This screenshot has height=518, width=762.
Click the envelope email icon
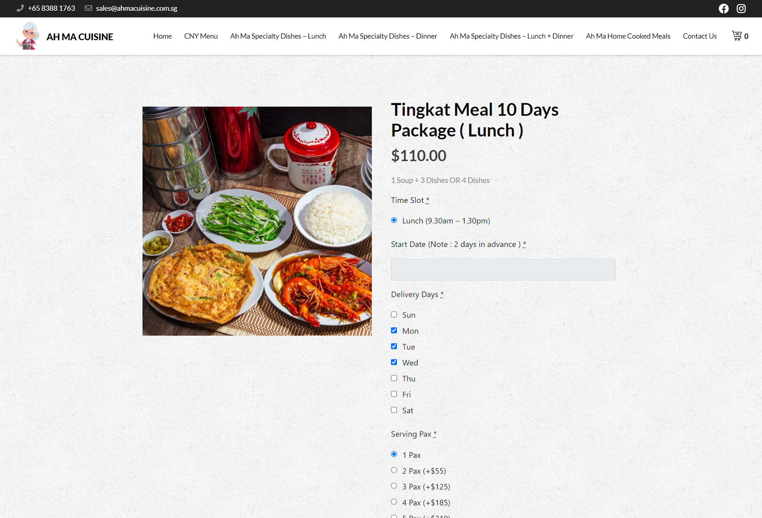(x=88, y=8)
